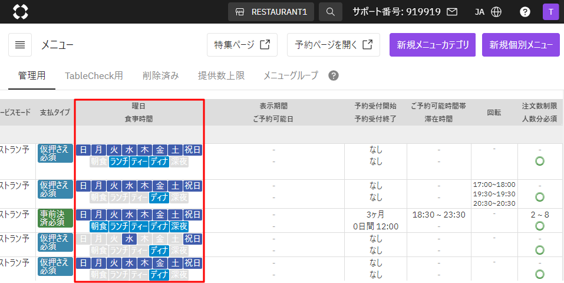
Task: Click green circle beside the 20:30~20:30 rotation
Action: pos(539,197)
